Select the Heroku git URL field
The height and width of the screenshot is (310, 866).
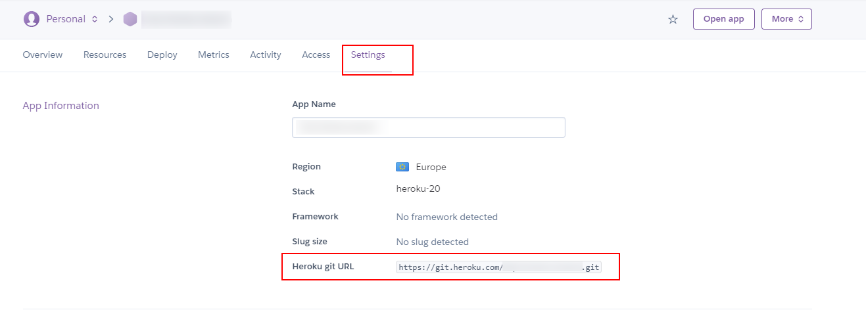(x=498, y=267)
